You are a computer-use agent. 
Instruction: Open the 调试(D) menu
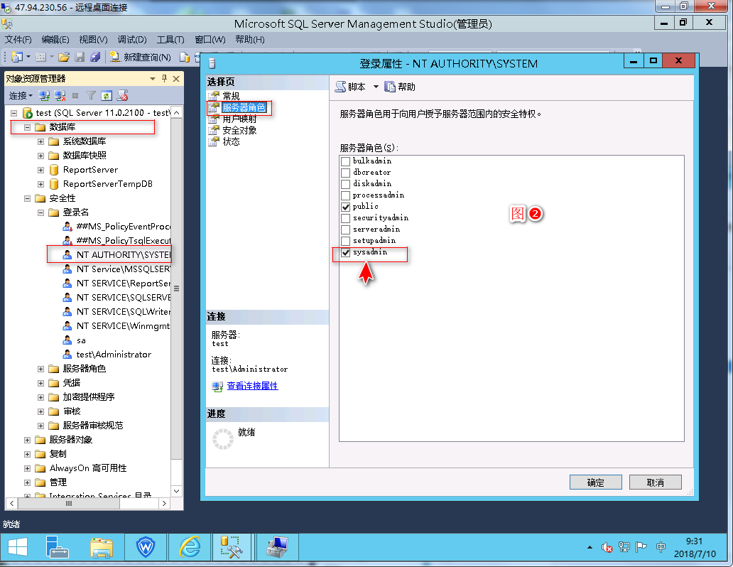(x=132, y=40)
